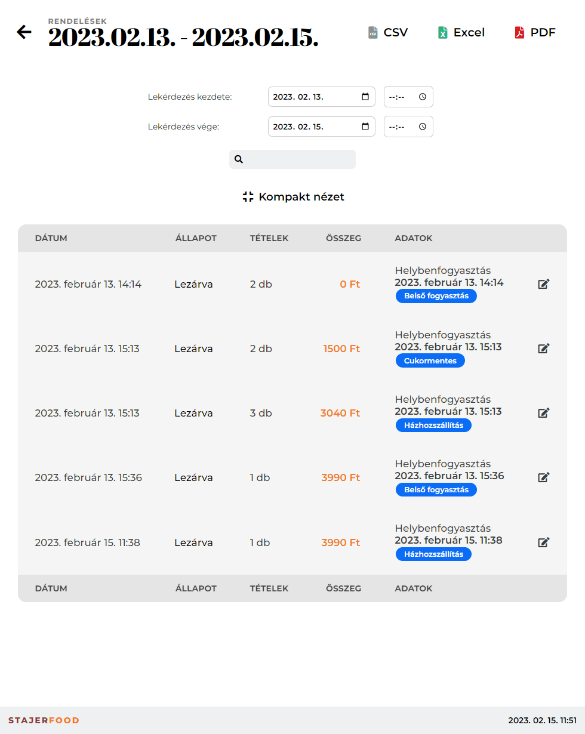Screen dimensions: 585x734
Task: Click 3990 Ft in the 11:38 row
Action: pos(341,542)
